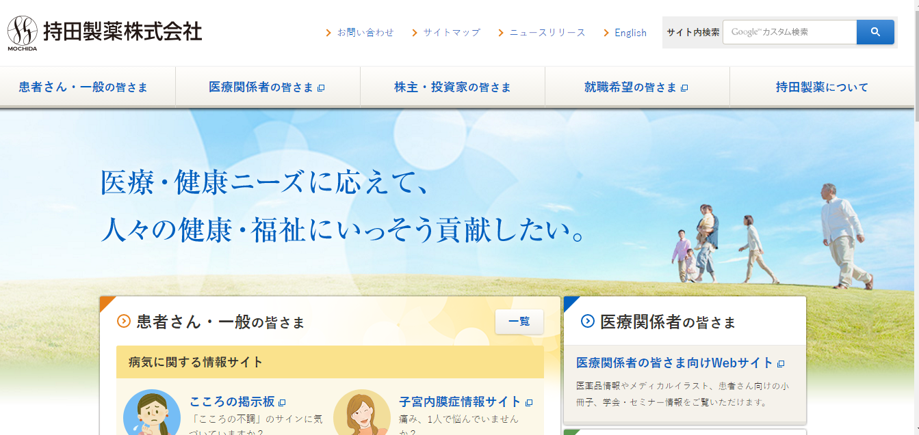This screenshot has width=919, height=435.
Task: Click external-link icon after 医療関係者の皆さま向けWebサイト
Action: pos(781,363)
